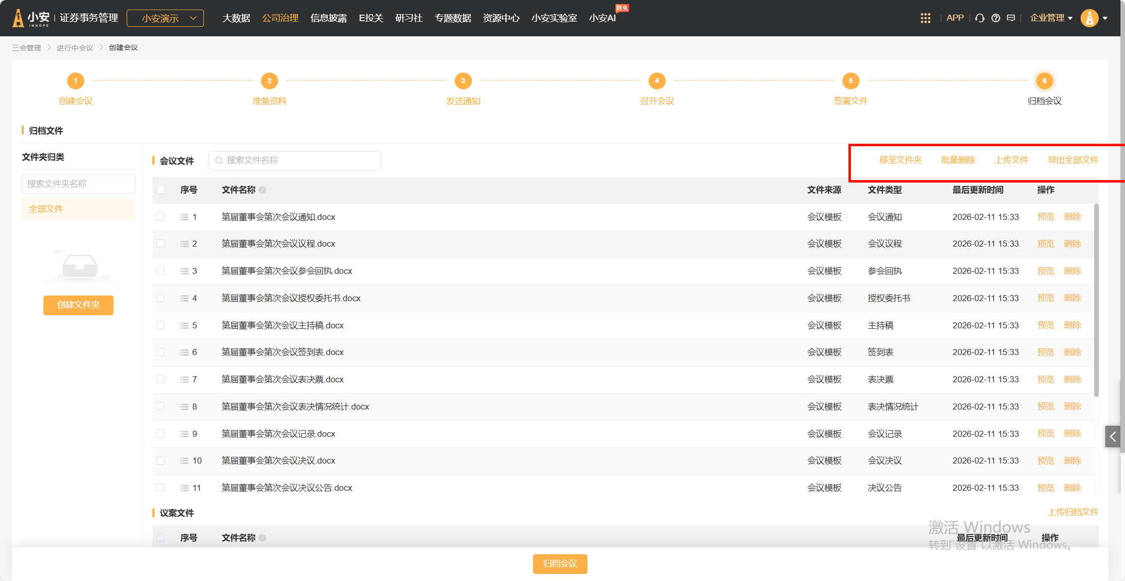Click the customer service headset icon
Screen dimensions: 1125x581
(980, 18)
